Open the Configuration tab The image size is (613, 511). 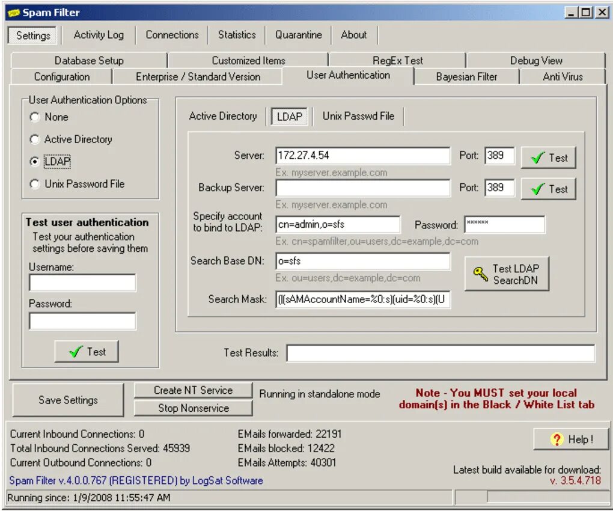tap(62, 76)
